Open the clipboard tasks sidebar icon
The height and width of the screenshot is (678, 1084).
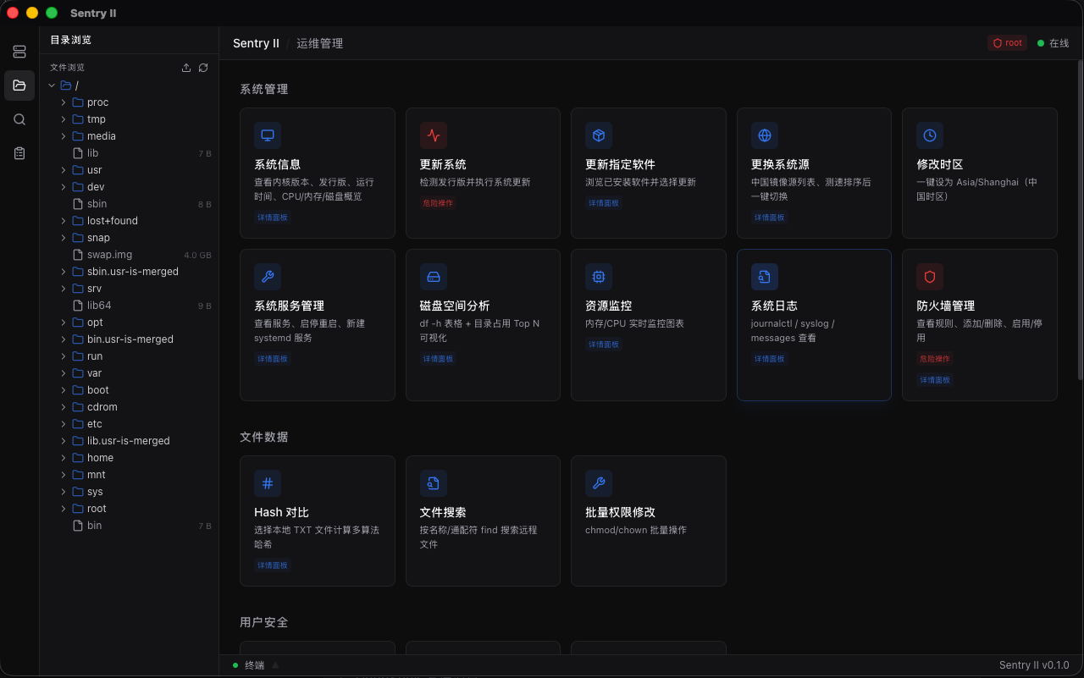(19, 153)
